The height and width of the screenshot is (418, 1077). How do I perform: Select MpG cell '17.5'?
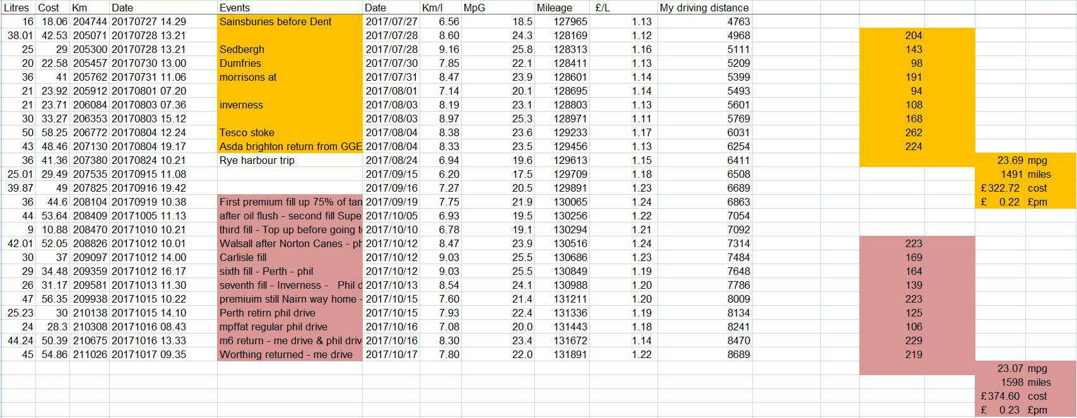(498, 174)
